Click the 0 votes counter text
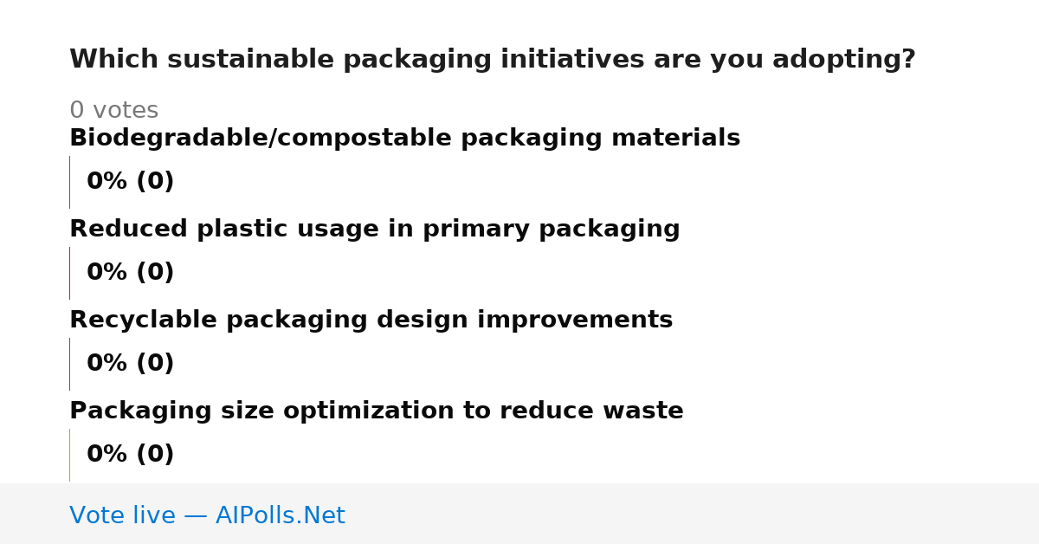1039x544 pixels. pos(113,111)
